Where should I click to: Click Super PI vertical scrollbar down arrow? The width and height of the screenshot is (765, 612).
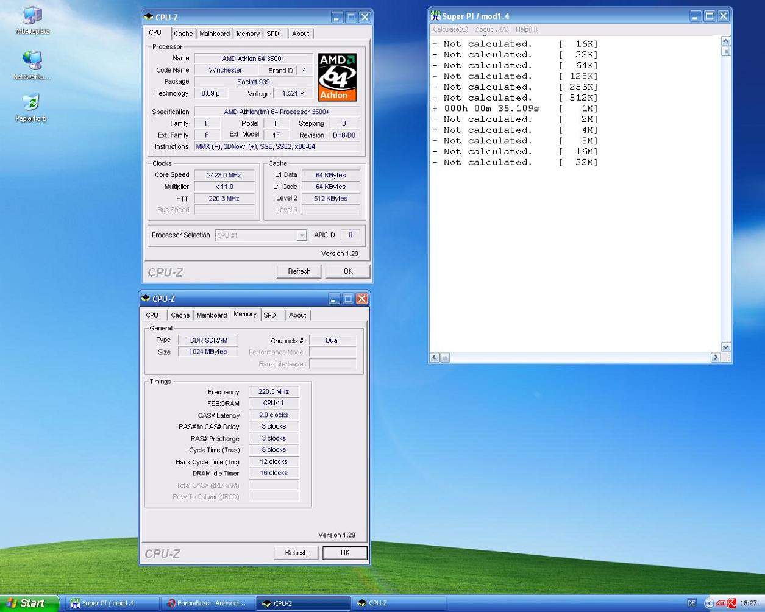(725, 347)
